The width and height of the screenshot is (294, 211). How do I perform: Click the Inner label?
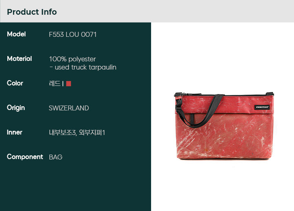15,132
